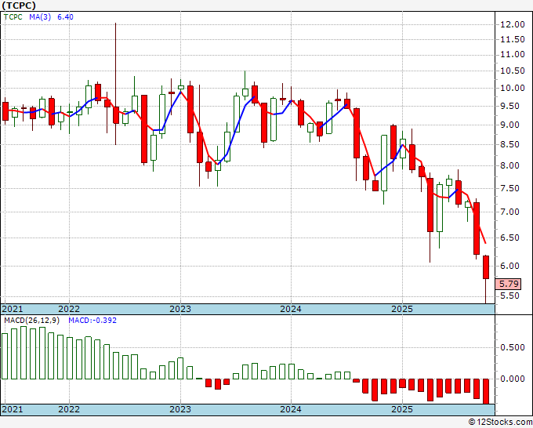533x428 pixels.
Task: Click 2023 on the MACD panel timeline
Action: tap(180, 409)
